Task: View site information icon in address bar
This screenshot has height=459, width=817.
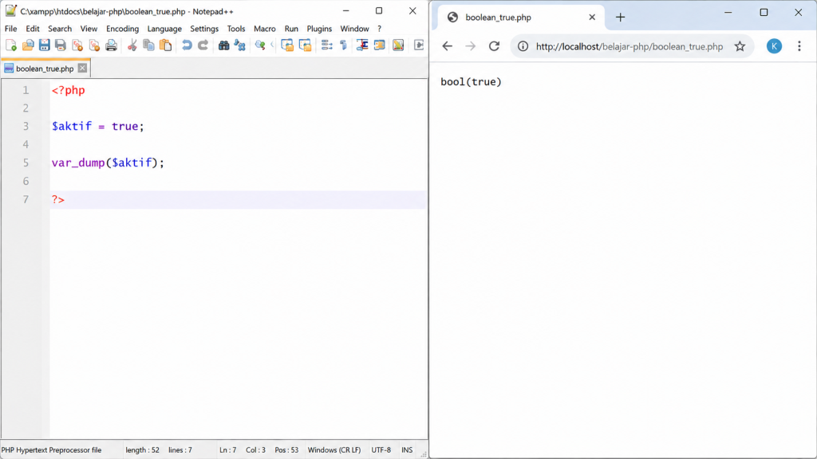Action: 523,46
